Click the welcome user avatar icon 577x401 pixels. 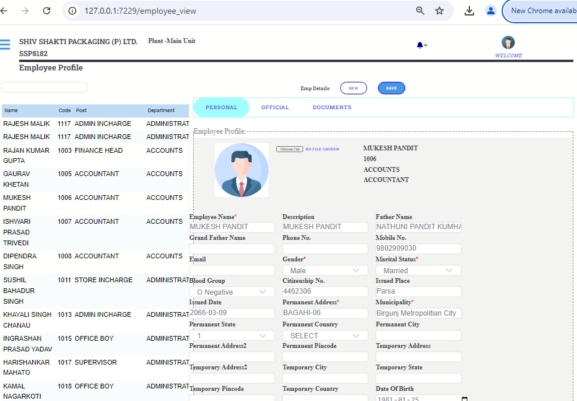tap(508, 42)
